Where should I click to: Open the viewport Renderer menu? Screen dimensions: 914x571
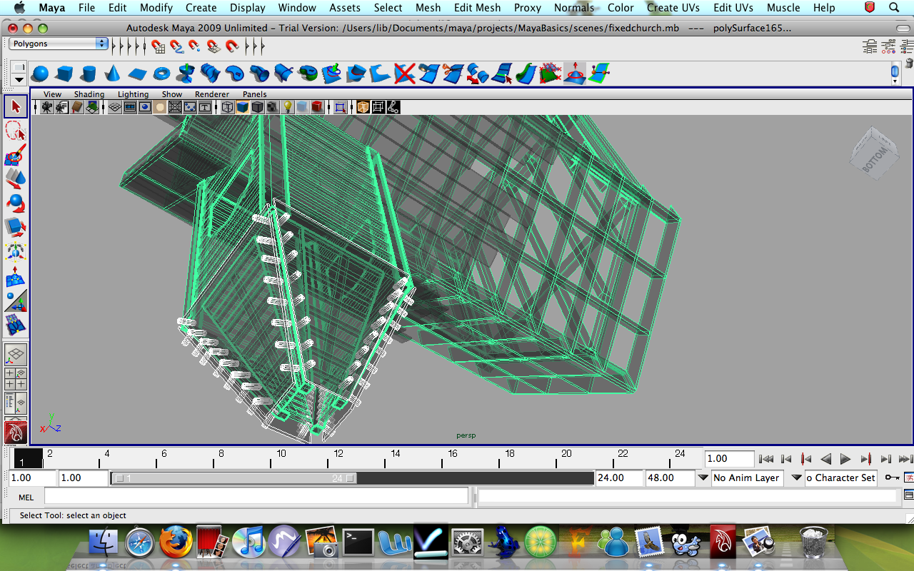pos(212,94)
